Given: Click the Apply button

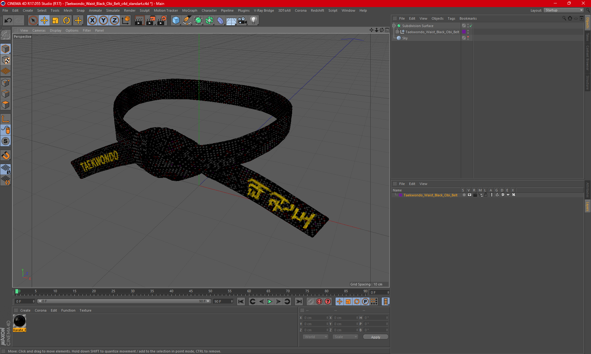Looking at the screenshot, I should pyautogui.click(x=376, y=337).
